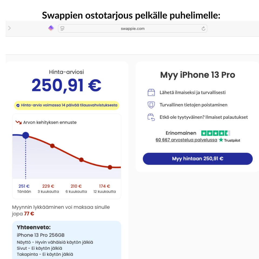The height and width of the screenshot is (259, 259).
Task: Click the browser forward arrow
Action: click(x=10, y=28)
